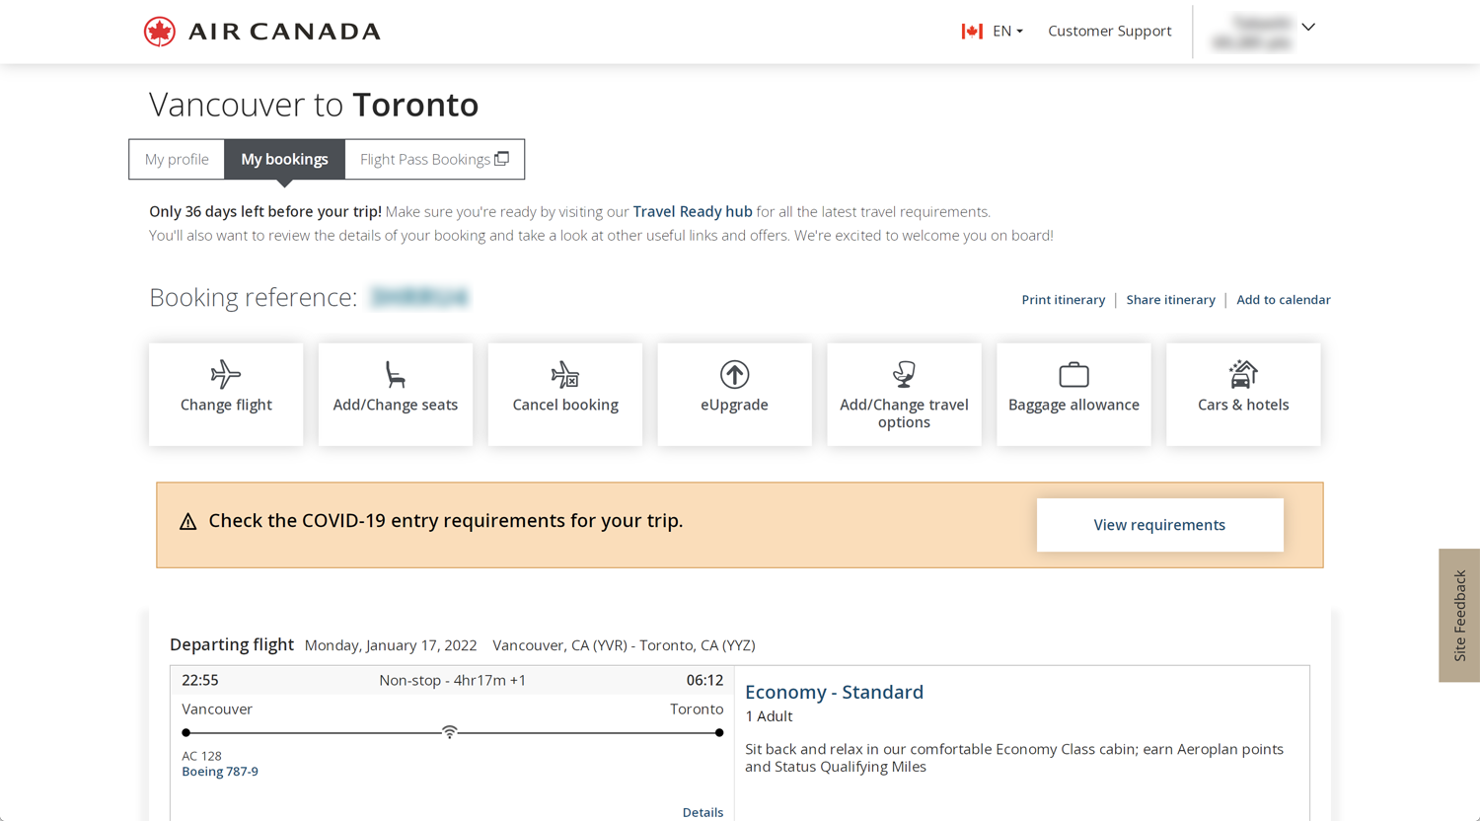Click the Change flight airplane icon
Viewport: 1480px width, 821px height.
(226, 374)
